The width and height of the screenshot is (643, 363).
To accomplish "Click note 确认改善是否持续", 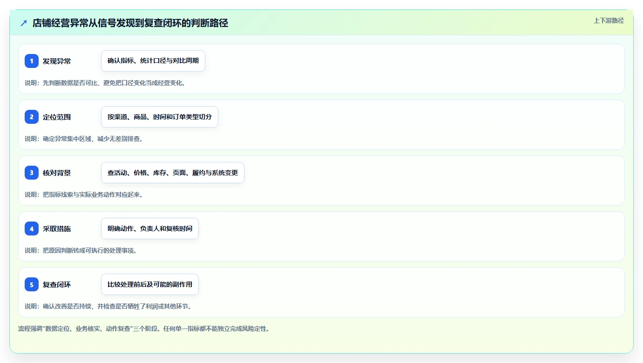I will click(x=108, y=306).
